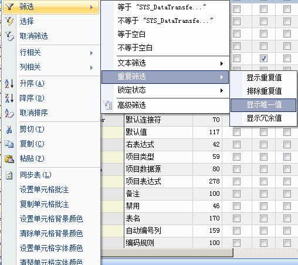Click the lightning funnel icon beside 选择
Image resolution: width=298 pixels, height=265 pixels.
(x=9, y=21)
